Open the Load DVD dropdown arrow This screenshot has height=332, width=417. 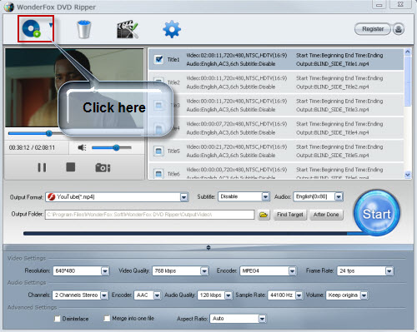(51, 26)
